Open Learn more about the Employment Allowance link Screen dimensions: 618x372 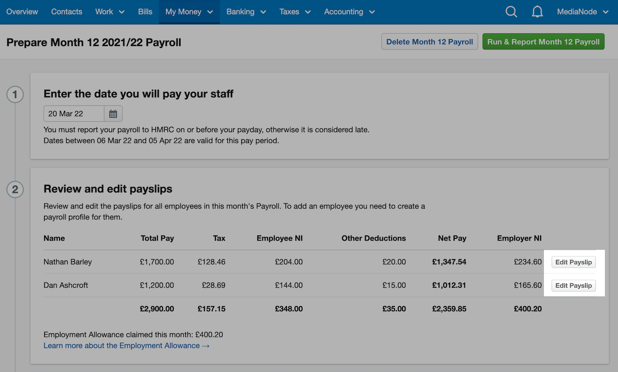tap(127, 346)
